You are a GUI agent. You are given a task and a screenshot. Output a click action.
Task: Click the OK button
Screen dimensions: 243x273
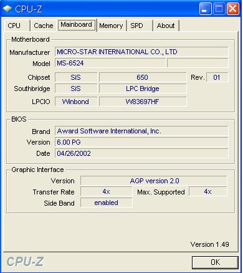coord(215,262)
